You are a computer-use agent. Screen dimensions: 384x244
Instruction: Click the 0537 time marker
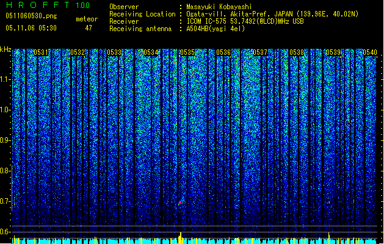click(260, 52)
